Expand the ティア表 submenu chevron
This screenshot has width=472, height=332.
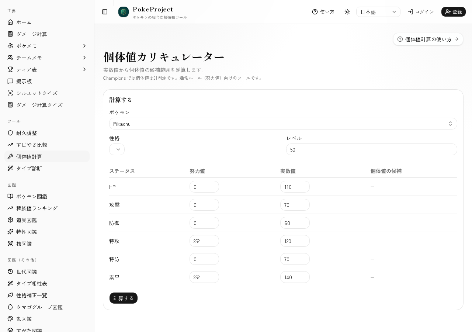(x=84, y=69)
